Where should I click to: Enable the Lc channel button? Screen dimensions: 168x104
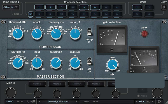[106, 7]
